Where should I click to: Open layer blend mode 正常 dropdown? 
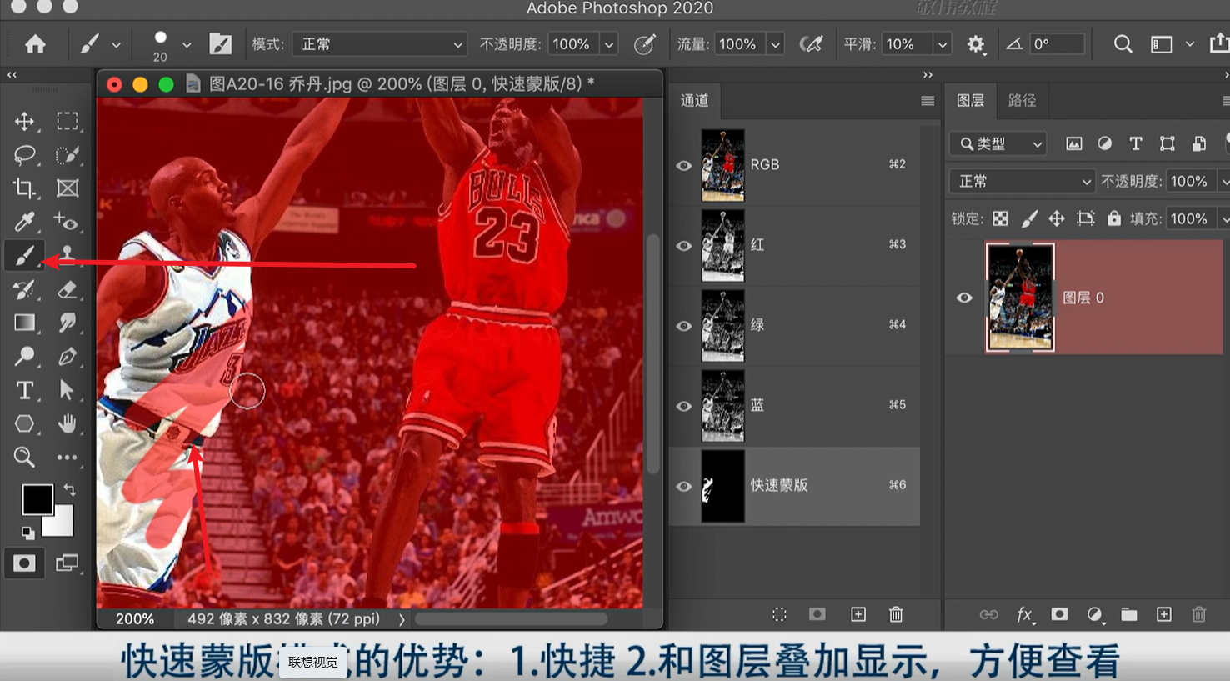point(1022,181)
